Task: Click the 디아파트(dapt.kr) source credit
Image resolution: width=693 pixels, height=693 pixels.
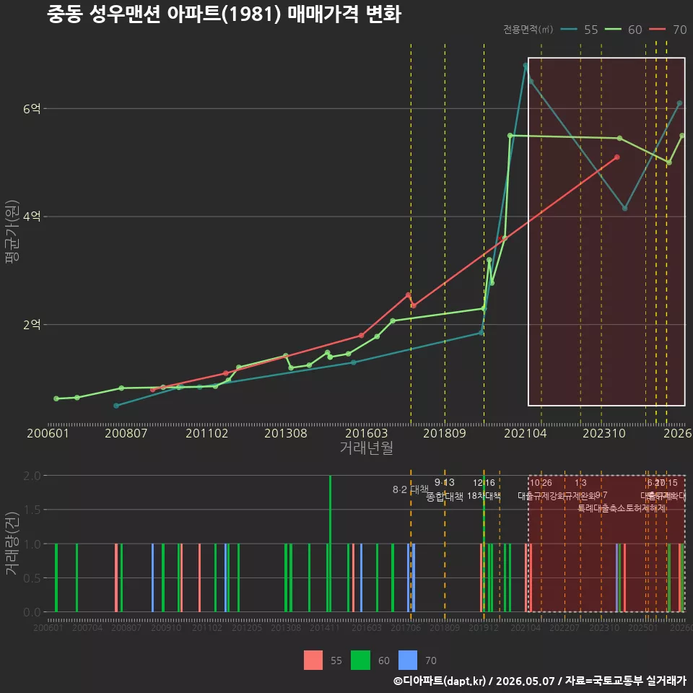Action: click(x=440, y=681)
